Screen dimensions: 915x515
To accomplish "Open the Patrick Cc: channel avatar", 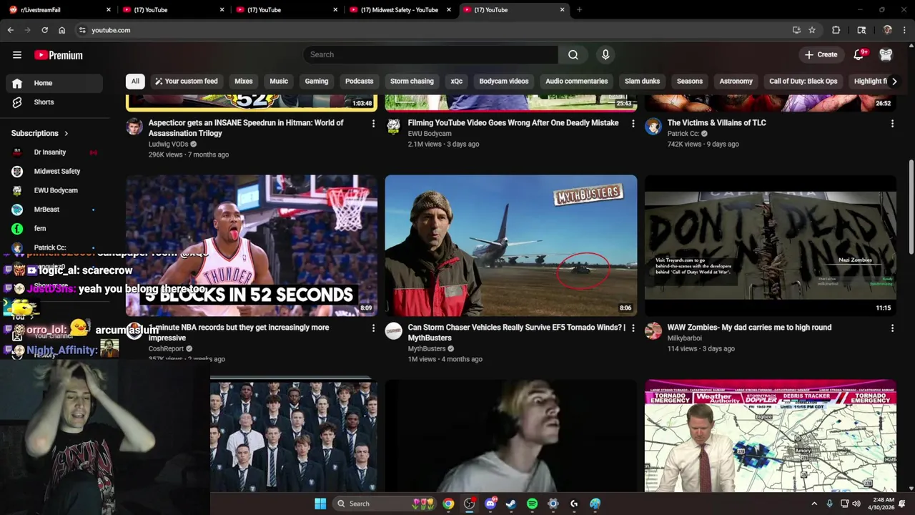I will point(653,127).
